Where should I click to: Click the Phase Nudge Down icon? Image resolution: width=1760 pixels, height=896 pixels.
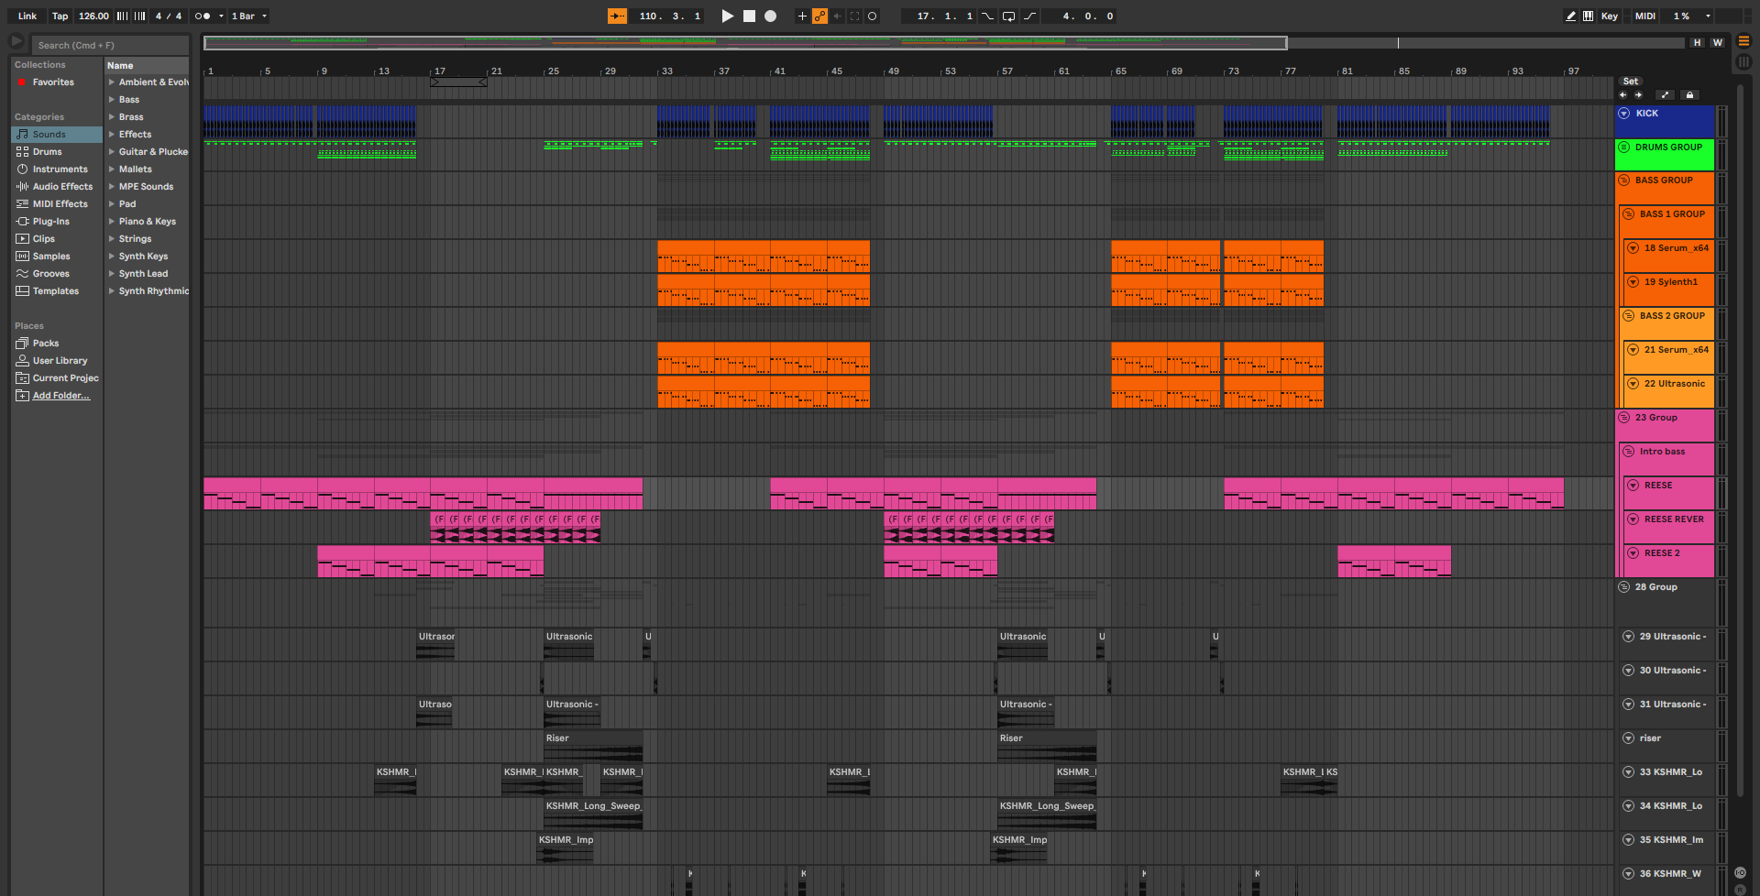coord(122,16)
